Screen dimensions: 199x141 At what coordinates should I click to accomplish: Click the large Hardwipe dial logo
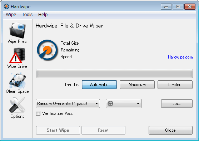click(x=47, y=50)
